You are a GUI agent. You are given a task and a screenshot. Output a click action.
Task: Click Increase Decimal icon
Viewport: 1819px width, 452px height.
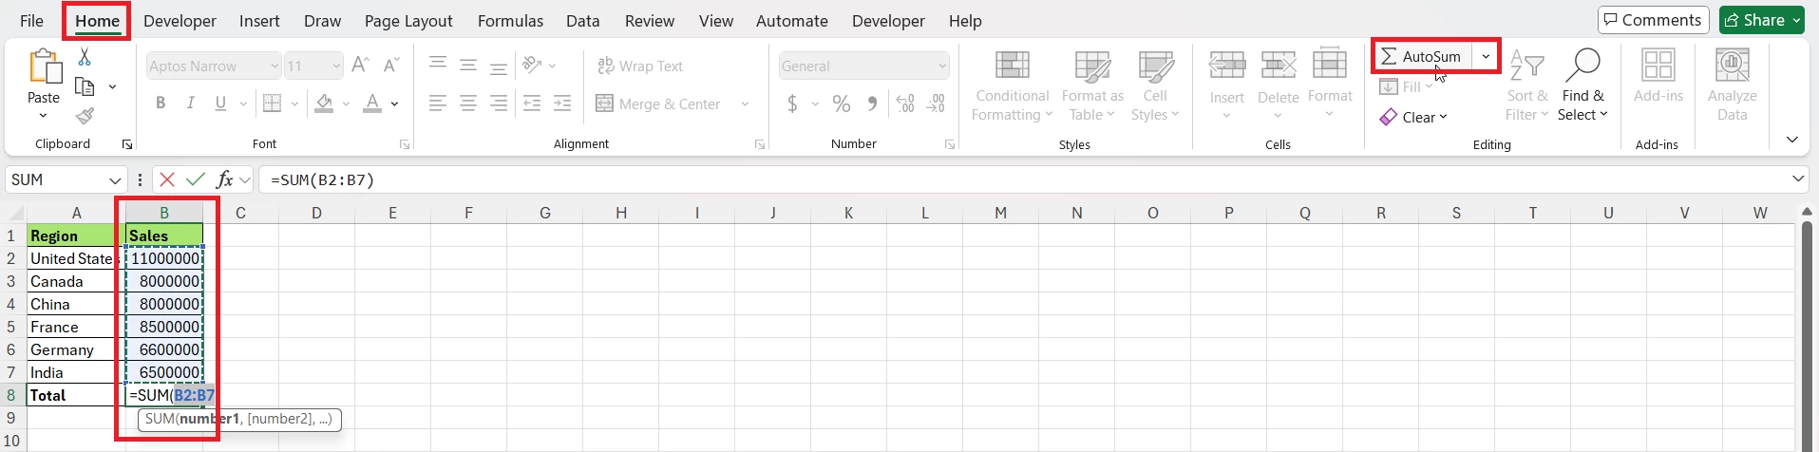click(x=905, y=104)
